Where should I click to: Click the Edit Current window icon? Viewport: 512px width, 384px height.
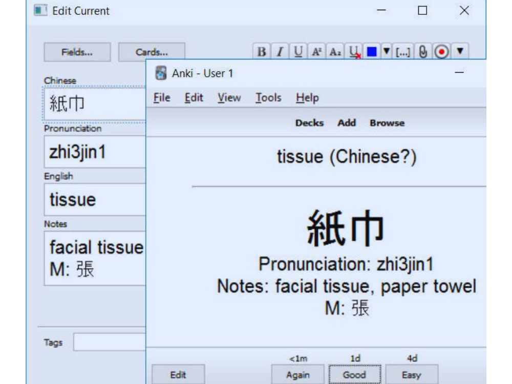click(x=40, y=10)
